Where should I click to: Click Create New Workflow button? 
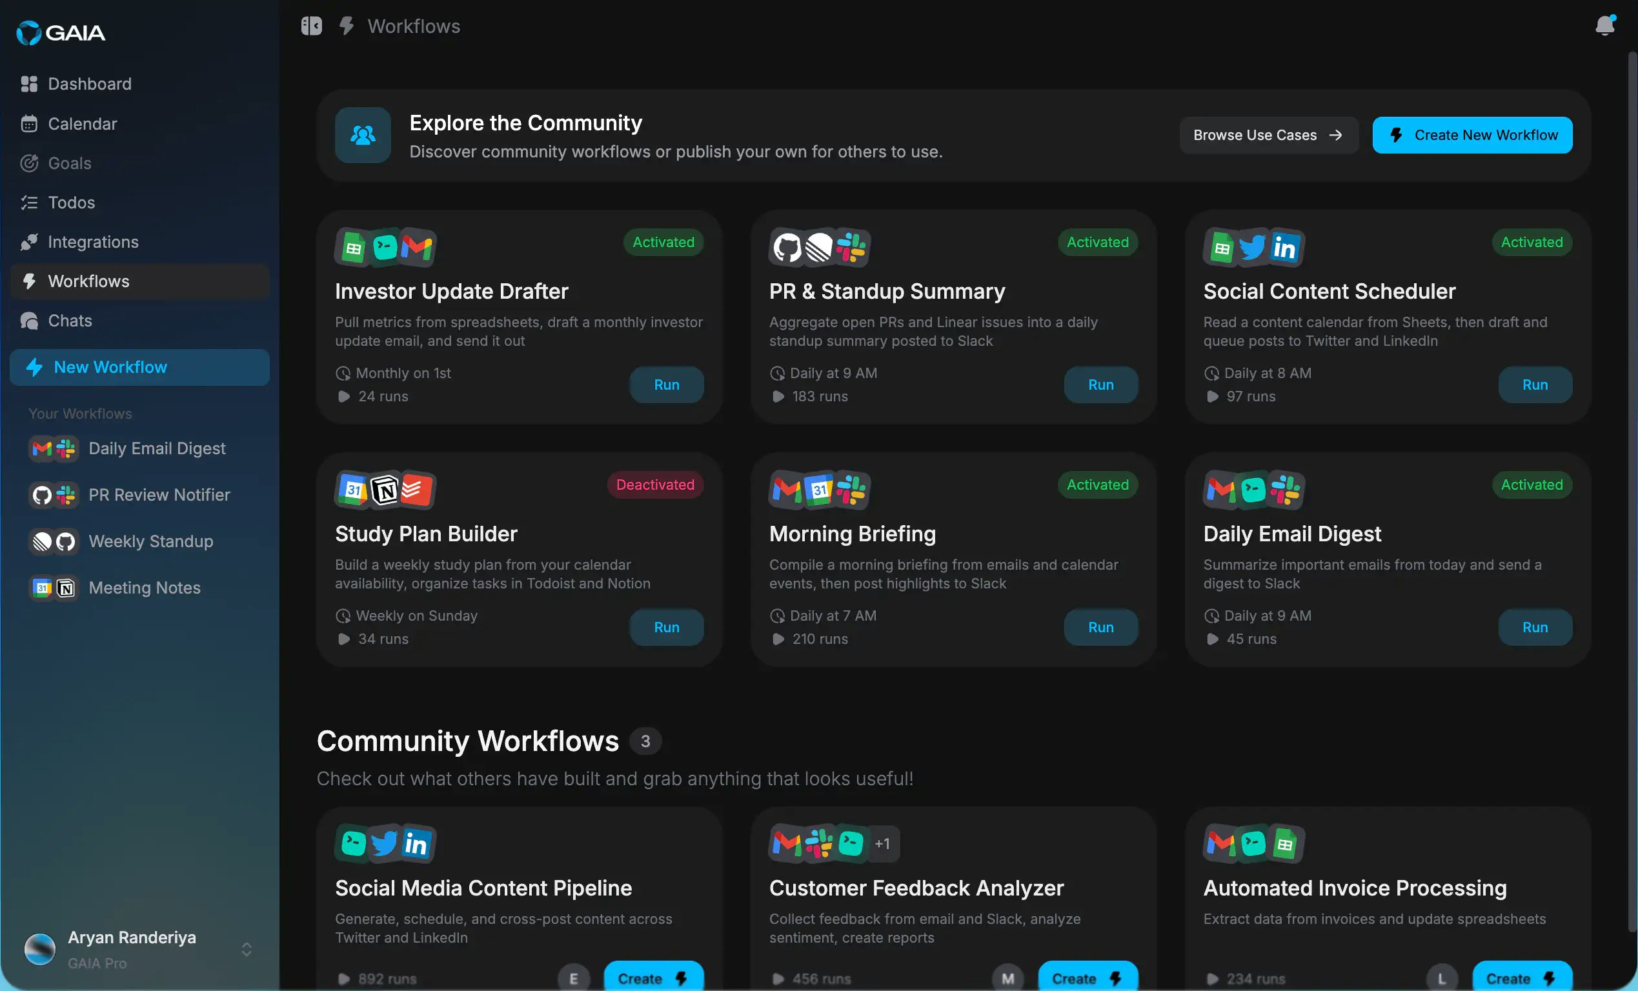tap(1471, 135)
